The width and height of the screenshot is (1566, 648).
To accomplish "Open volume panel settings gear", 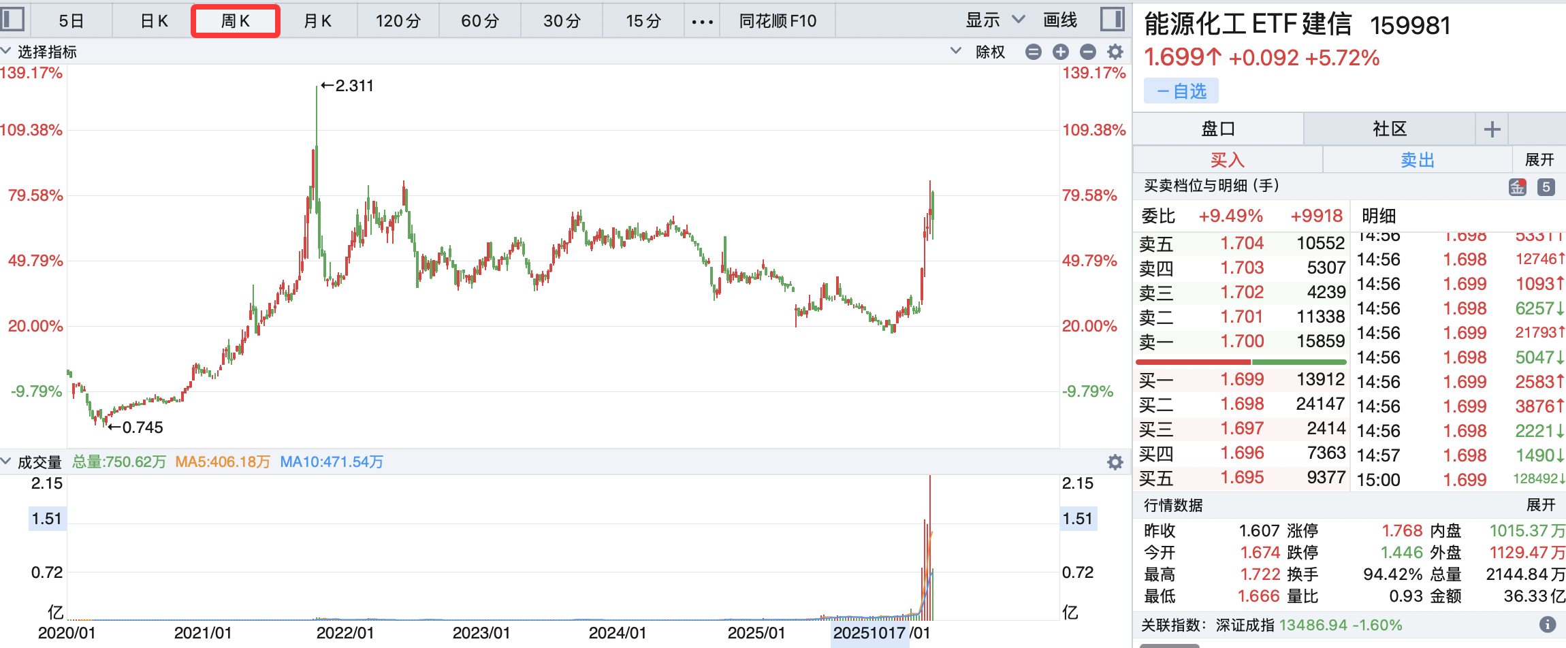I will [1115, 462].
